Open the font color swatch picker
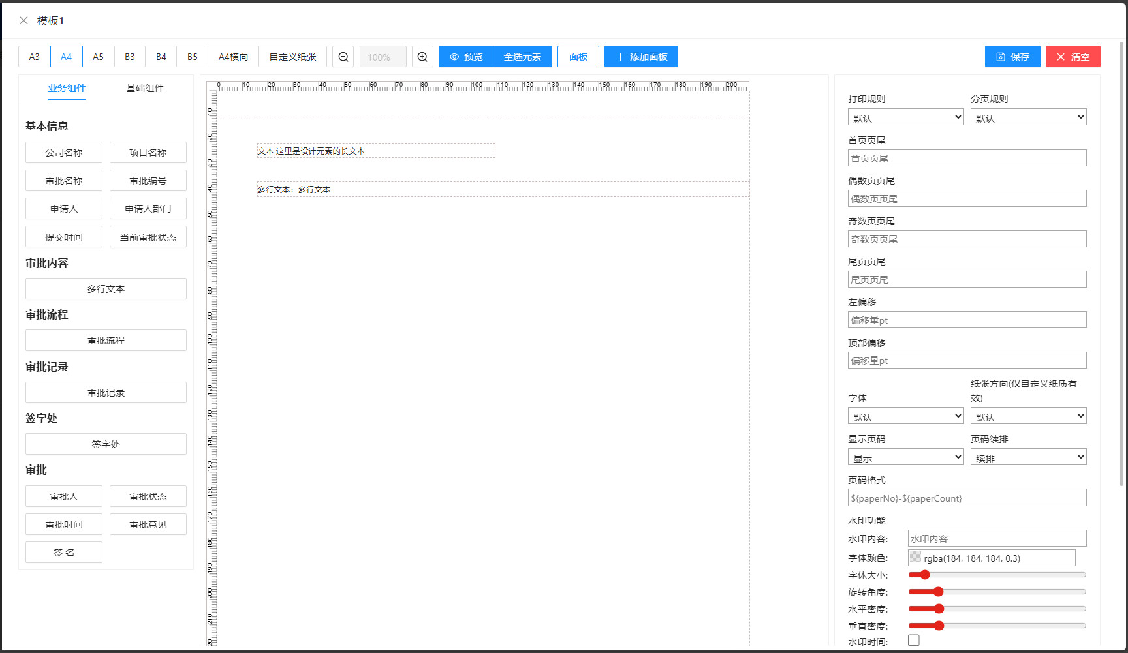Viewport: 1128px width, 653px height. pos(916,558)
